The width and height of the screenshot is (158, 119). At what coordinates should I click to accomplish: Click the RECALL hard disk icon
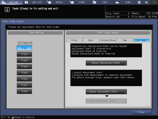click(x=49, y=2)
